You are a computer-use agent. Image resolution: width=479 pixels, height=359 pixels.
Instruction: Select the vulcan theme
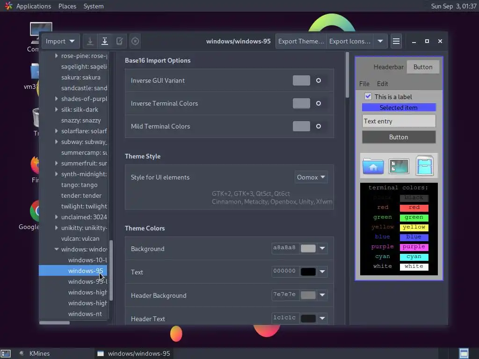coord(80,238)
